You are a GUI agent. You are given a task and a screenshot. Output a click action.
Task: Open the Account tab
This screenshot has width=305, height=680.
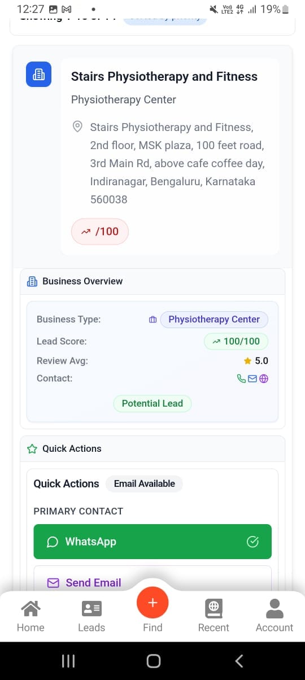(x=274, y=616)
